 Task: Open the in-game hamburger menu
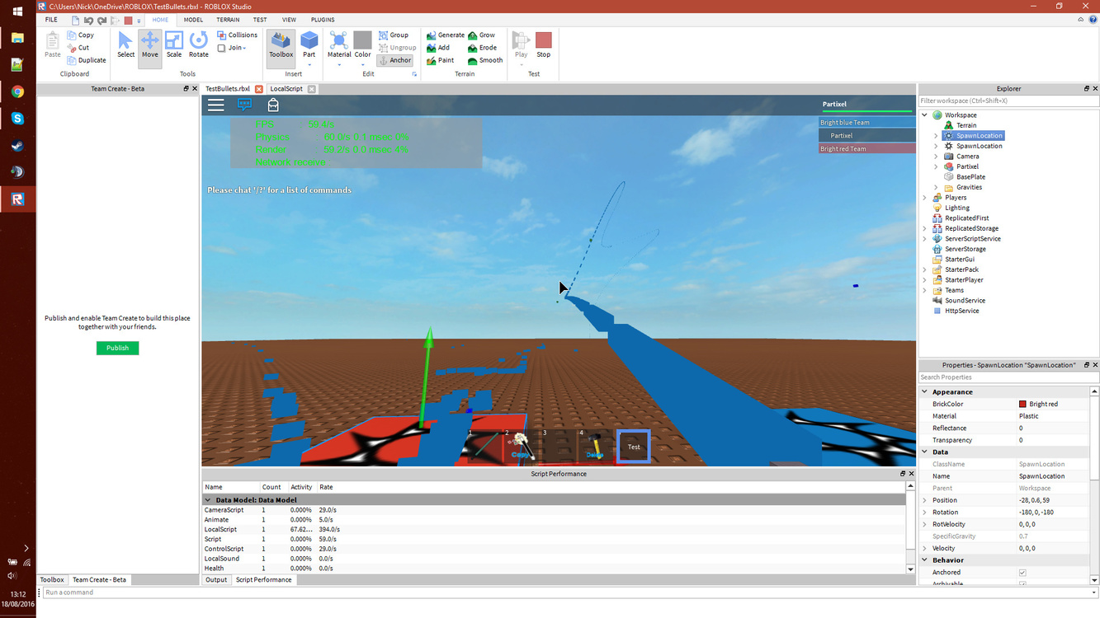pos(215,105)
